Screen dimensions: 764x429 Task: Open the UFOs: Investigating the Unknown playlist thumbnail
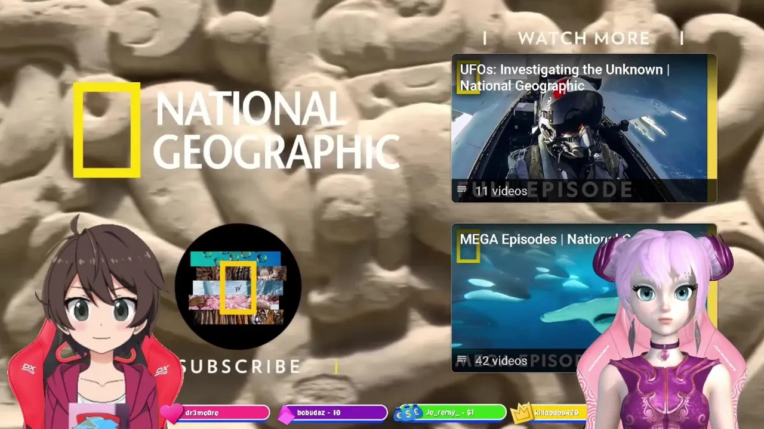click(x=584, y=128)
